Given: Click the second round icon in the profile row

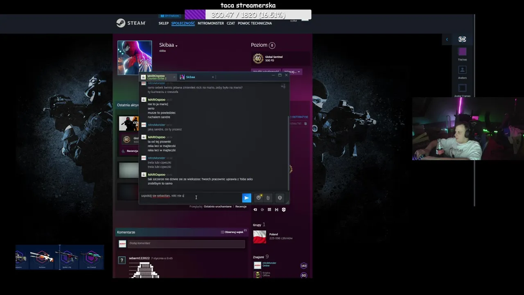Looking at the screenshot, I should pyautogui.click(x=262, y=209).
